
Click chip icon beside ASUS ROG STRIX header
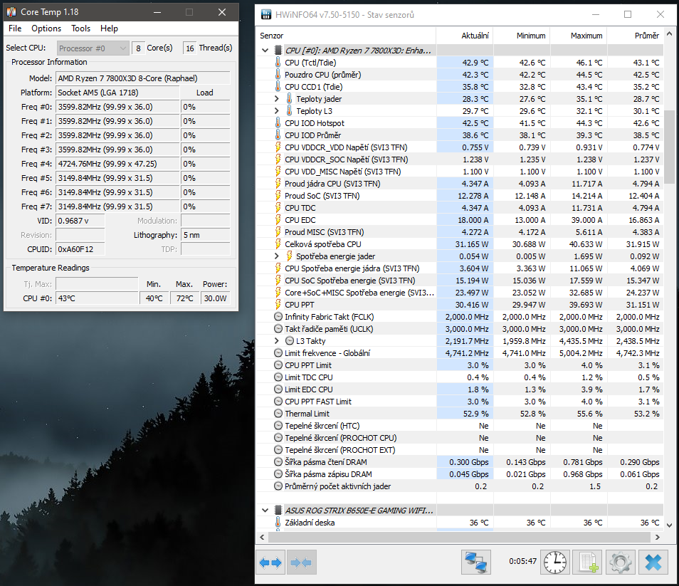coord(278,511)
